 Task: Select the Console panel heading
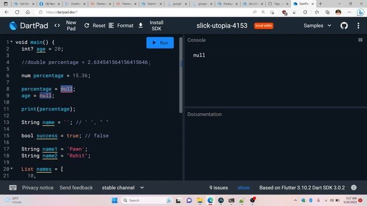point(196,40)
